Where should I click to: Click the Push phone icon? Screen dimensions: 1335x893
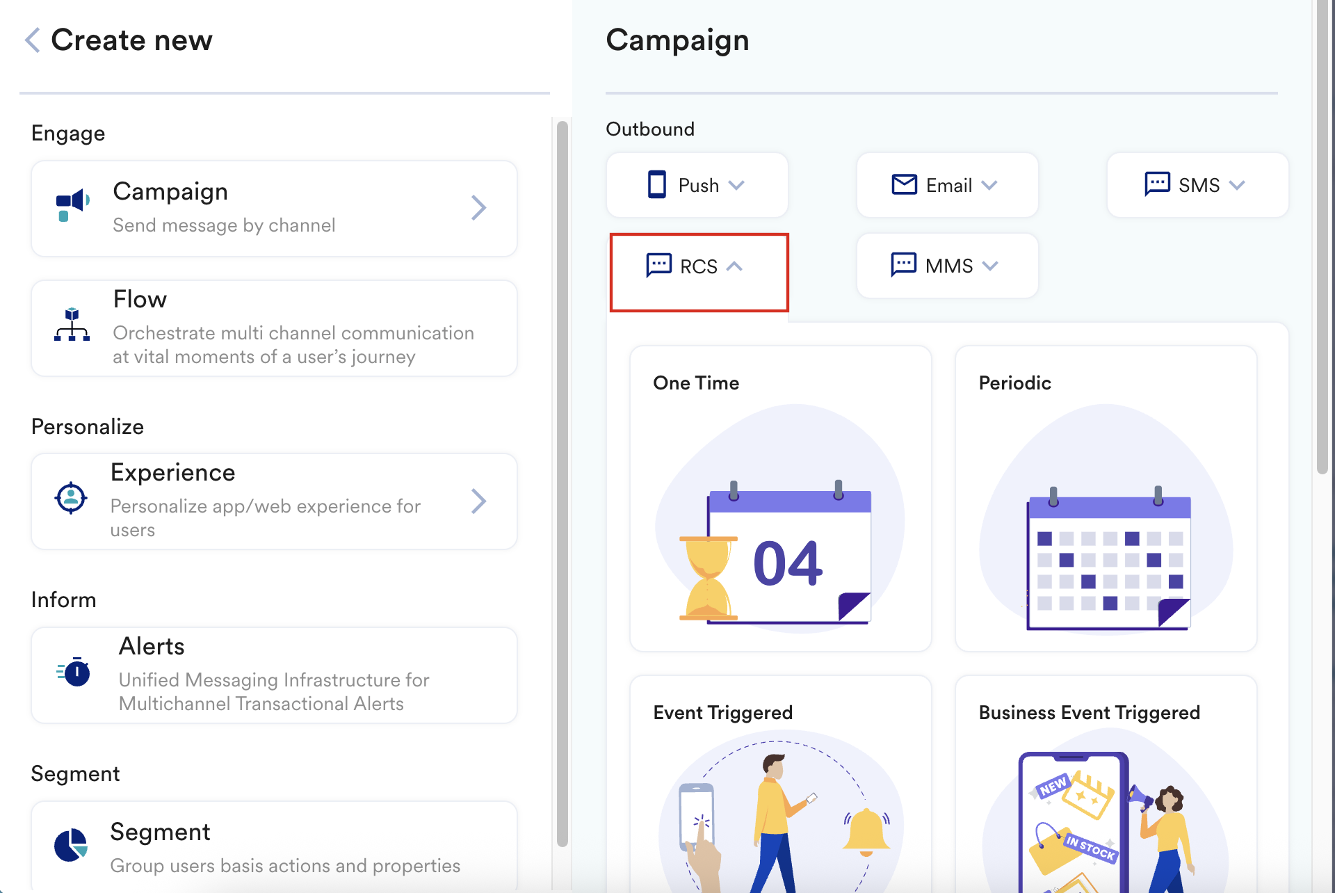[656, 185]
